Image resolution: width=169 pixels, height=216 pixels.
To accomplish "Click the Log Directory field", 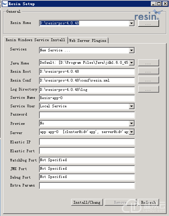I will point(87,90).
